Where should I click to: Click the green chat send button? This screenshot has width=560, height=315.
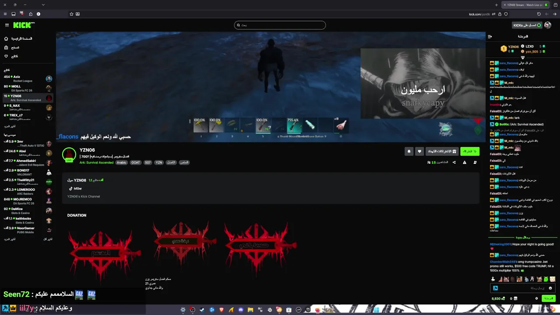pos(549,298)
